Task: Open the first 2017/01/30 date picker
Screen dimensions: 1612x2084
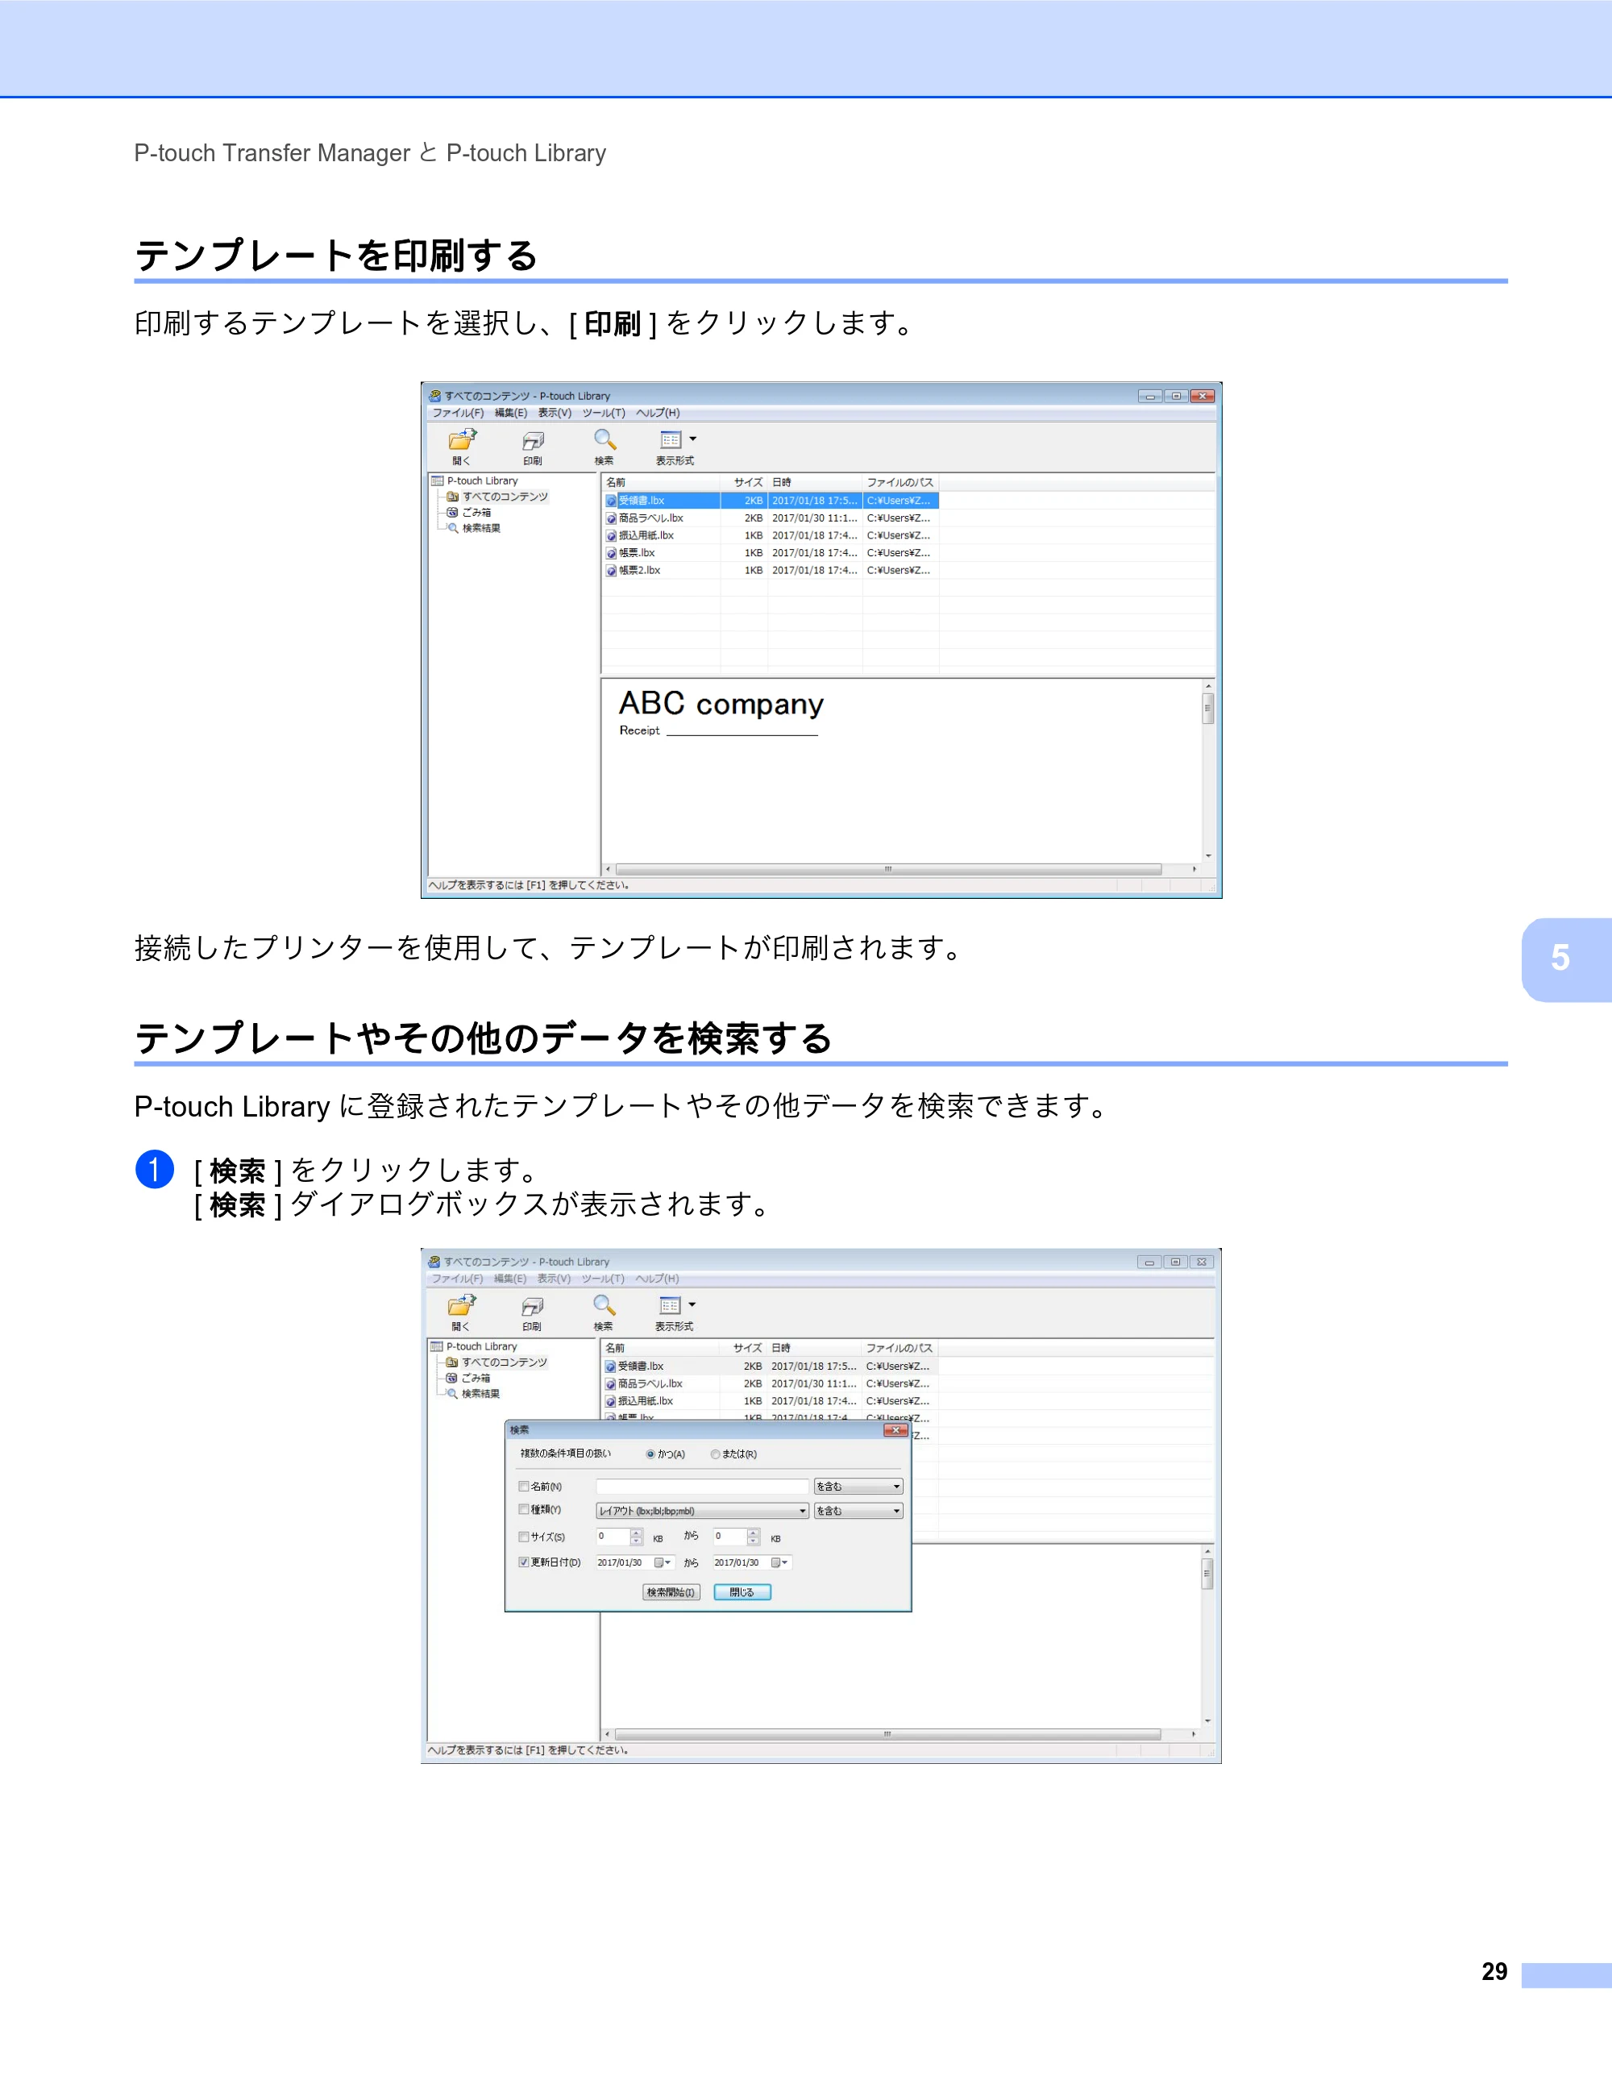Action: click(663, 1563)
